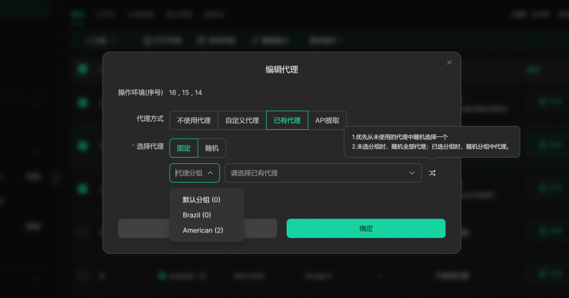Toggle the select-all checkbox in the table header
569x298 pixels.
click(x=83, y=69)
